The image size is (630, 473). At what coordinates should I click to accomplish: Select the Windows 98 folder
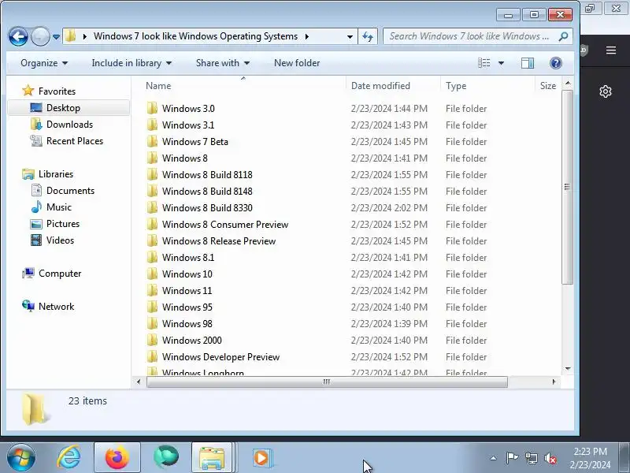click(187, 323)
